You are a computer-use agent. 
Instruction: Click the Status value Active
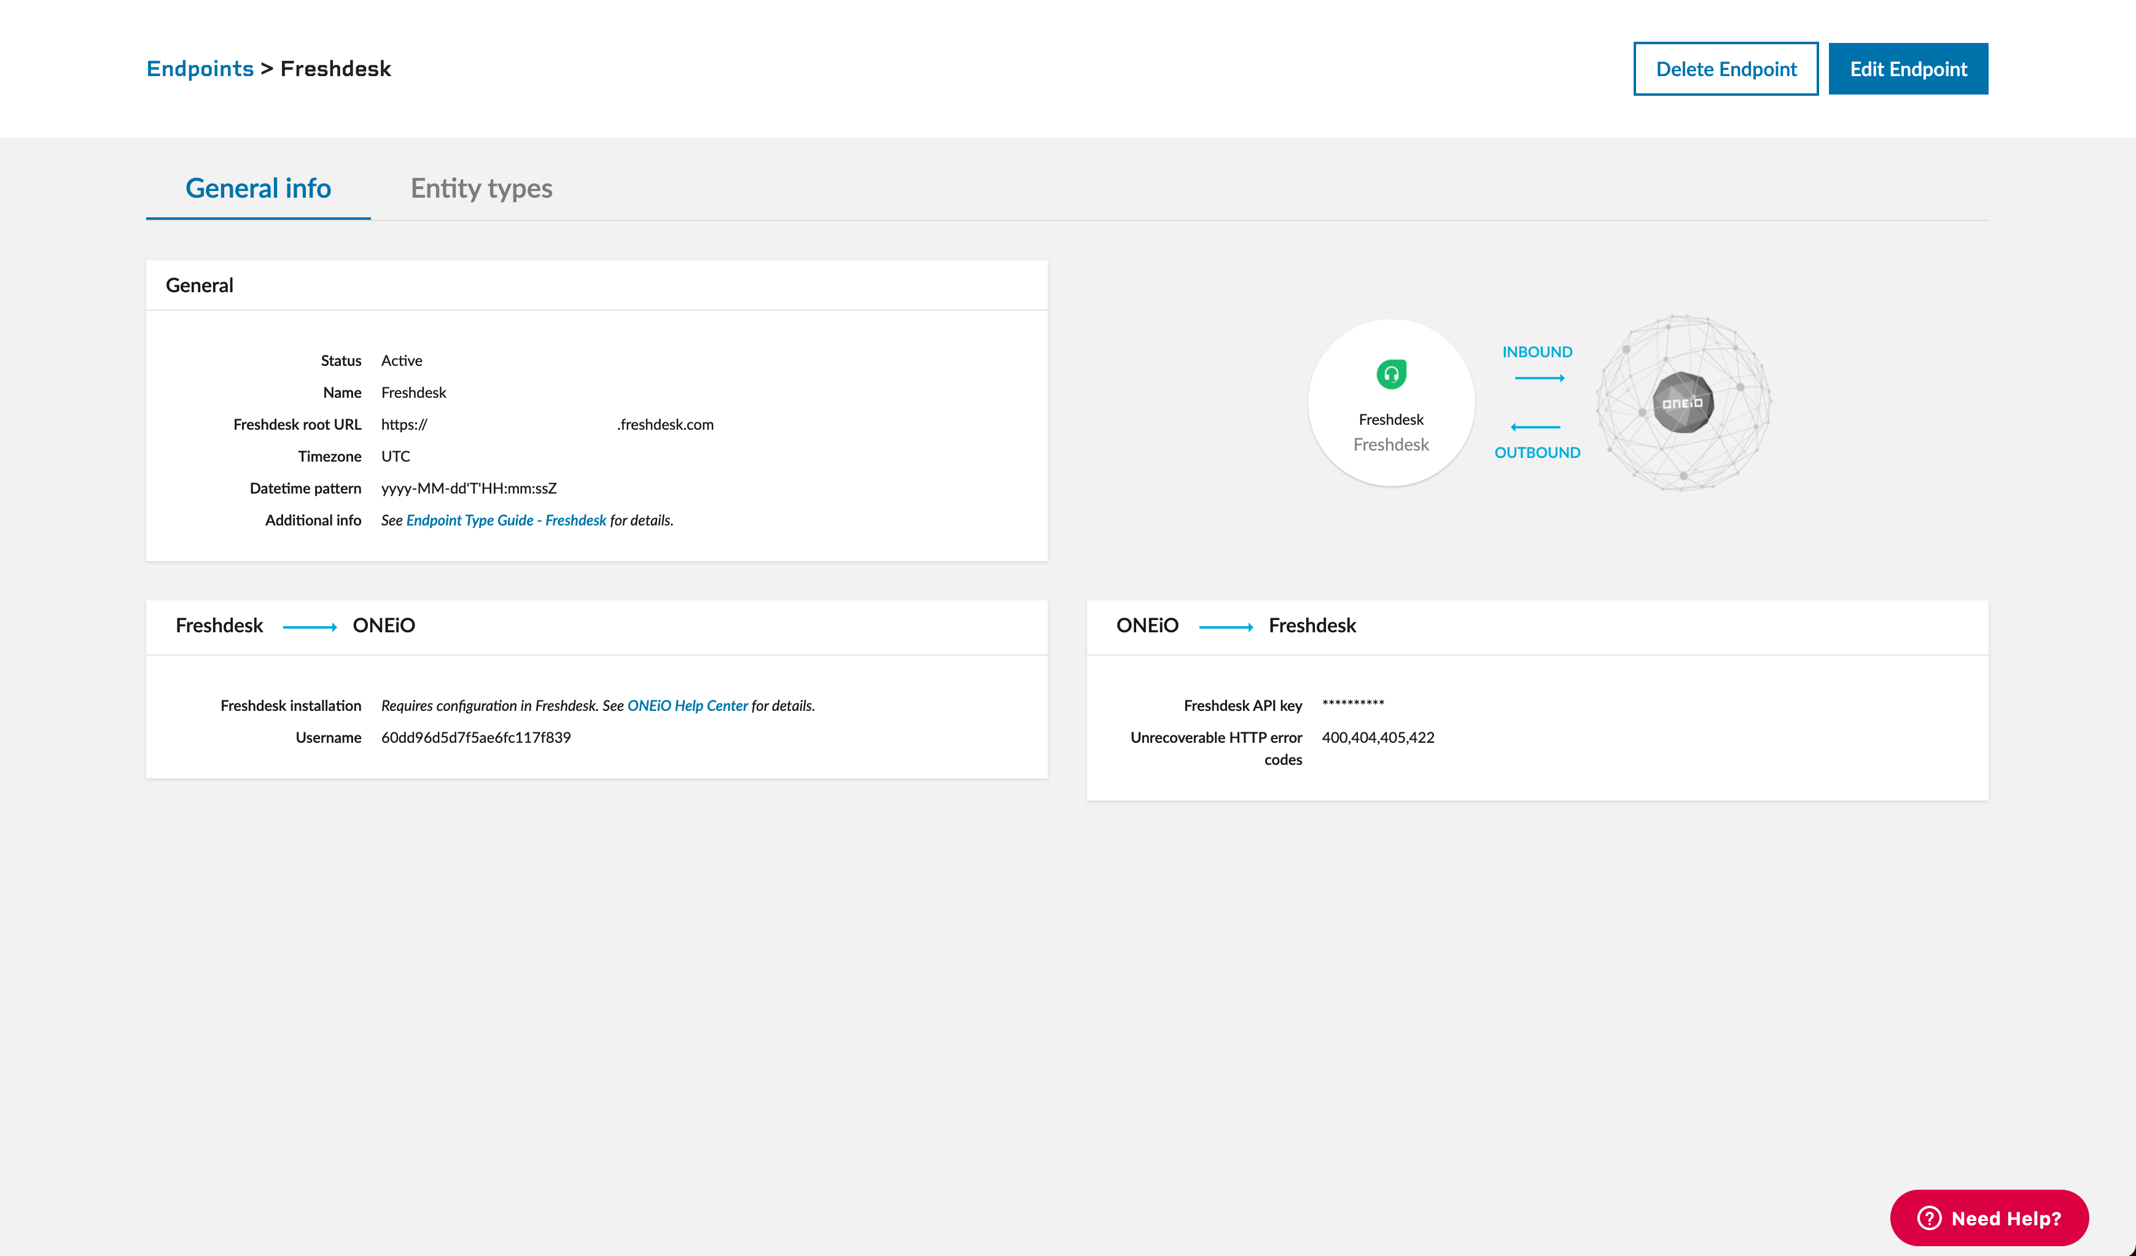pyautogui.click(x=402, y=361)
